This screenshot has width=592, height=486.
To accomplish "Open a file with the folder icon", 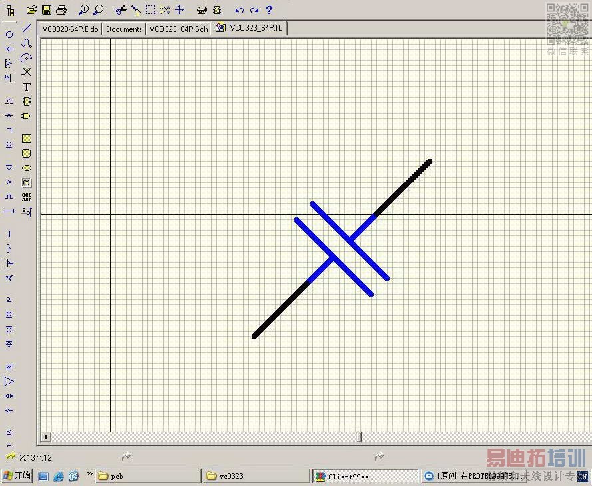I will (x=32, y=10).
